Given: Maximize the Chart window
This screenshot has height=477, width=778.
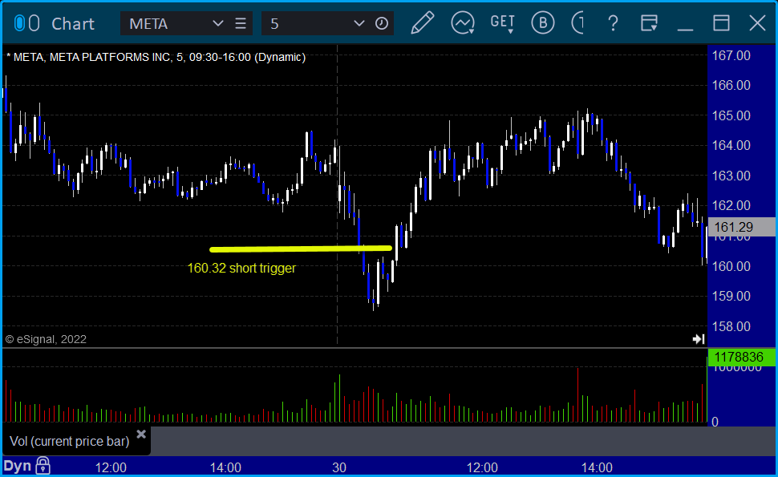Looking at the screenshot, I should pos(721,23).
